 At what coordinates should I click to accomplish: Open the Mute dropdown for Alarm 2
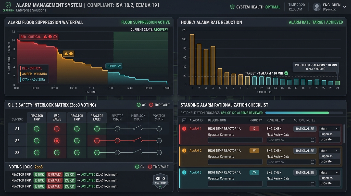[x=329, y=151]
